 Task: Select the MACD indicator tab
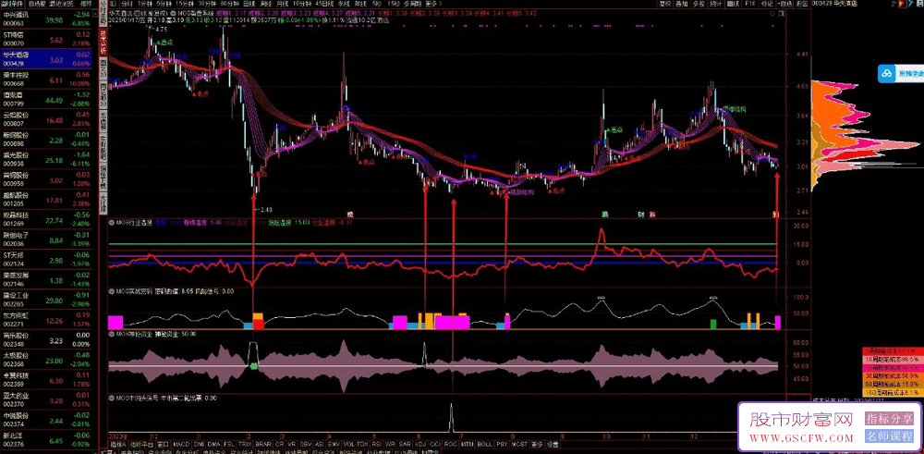[x=181, y=444]
